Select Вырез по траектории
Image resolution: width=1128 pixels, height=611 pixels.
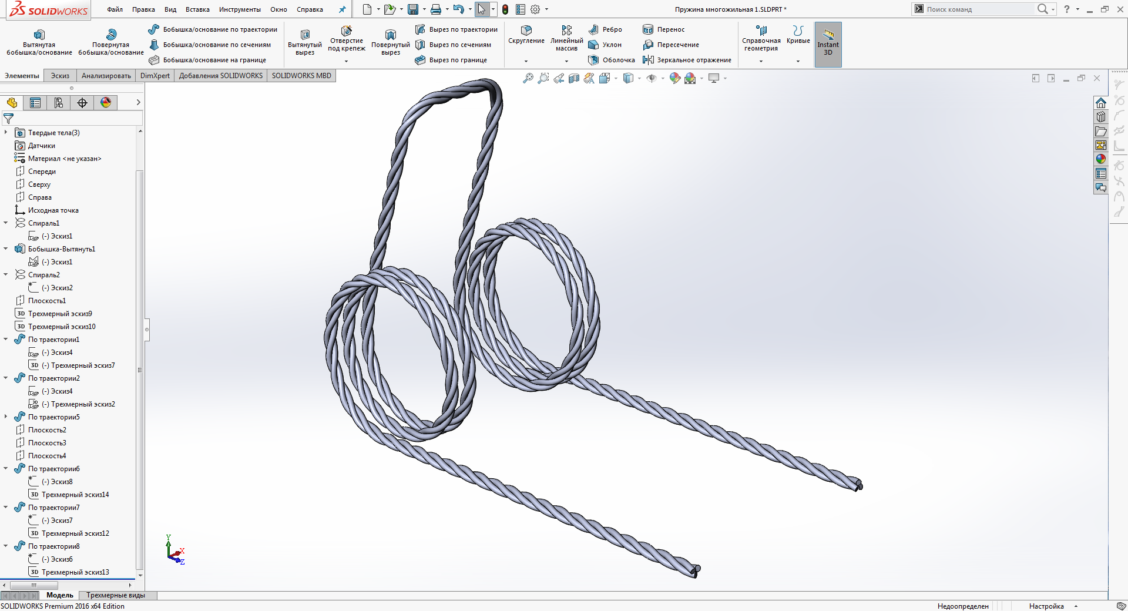coord(456,29)
